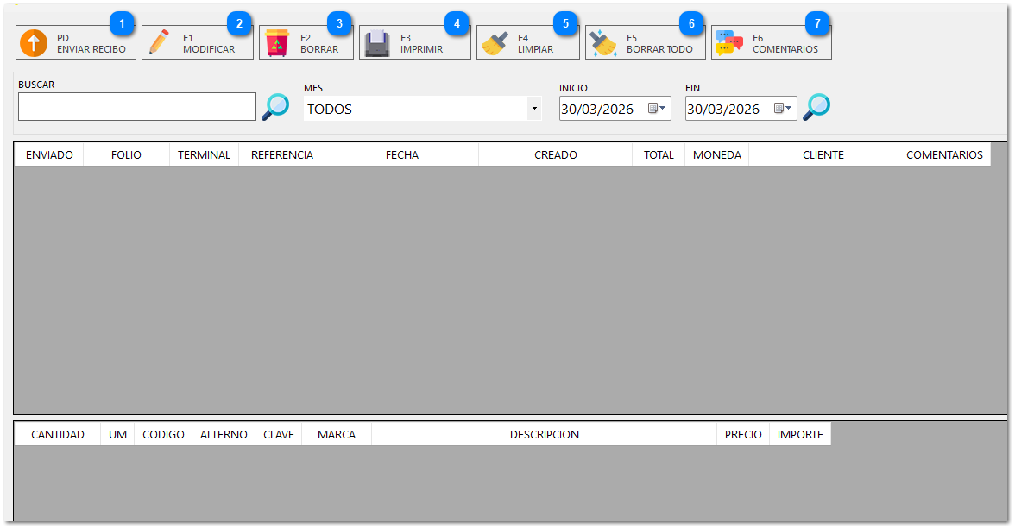Click the magnifier icon after the FIN date
The width and height of the screenshot is (1015, 529).
click(816, 107)
